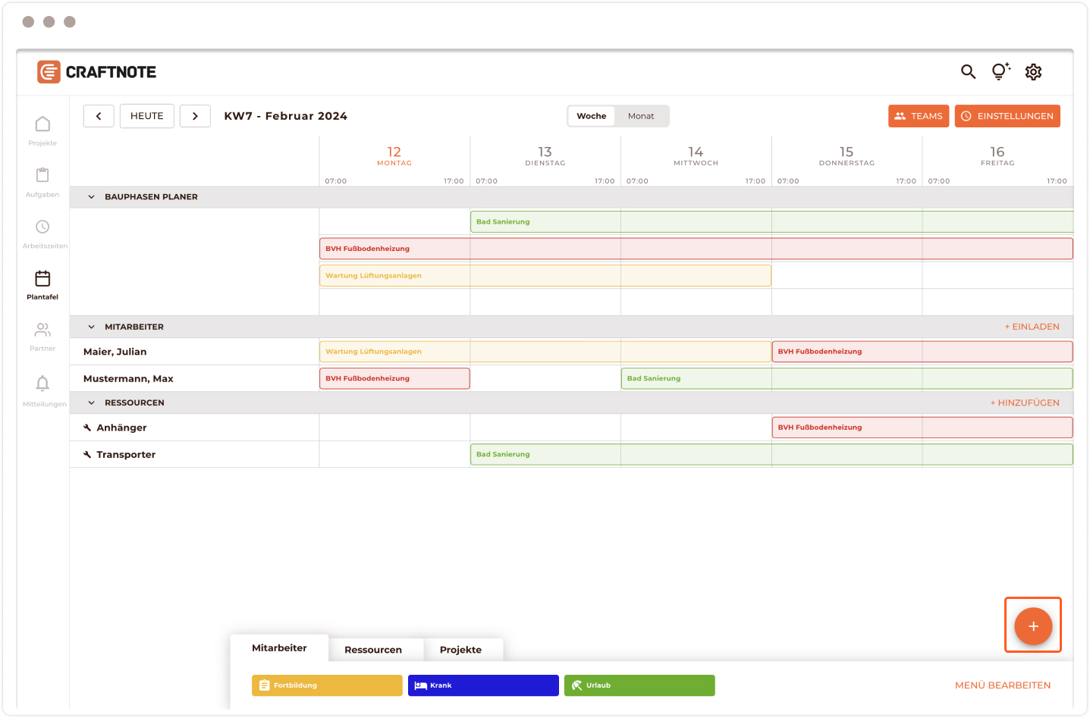Collapse the Bauphasen Planer section
Screen dimensions: 1090x718
pos(91,197)
